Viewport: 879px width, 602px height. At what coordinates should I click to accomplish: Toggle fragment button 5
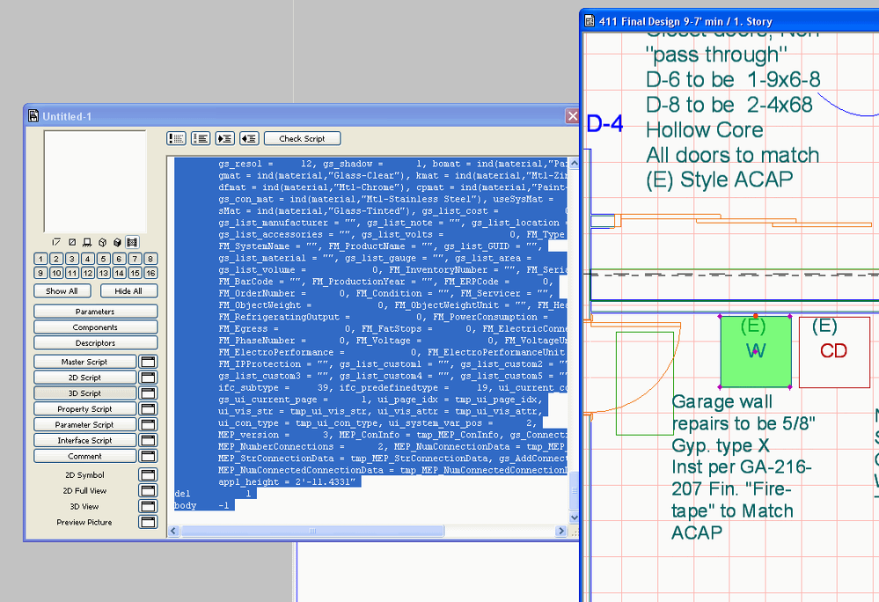click(102, 259)
